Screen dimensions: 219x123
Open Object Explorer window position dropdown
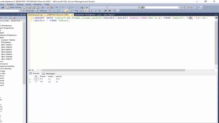(18, 14)
